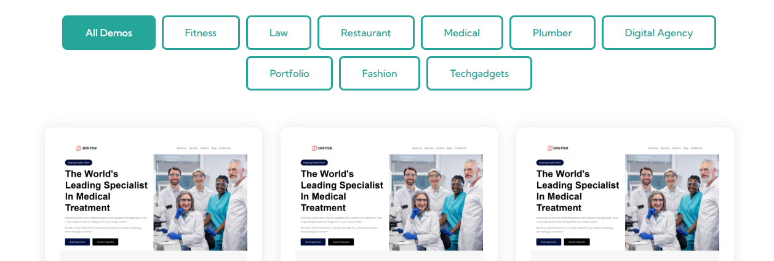The width and height of the screenshot is (774, 261).
Task: Click the Lorem Ipsum logo in middle demo
Action: 322,148
